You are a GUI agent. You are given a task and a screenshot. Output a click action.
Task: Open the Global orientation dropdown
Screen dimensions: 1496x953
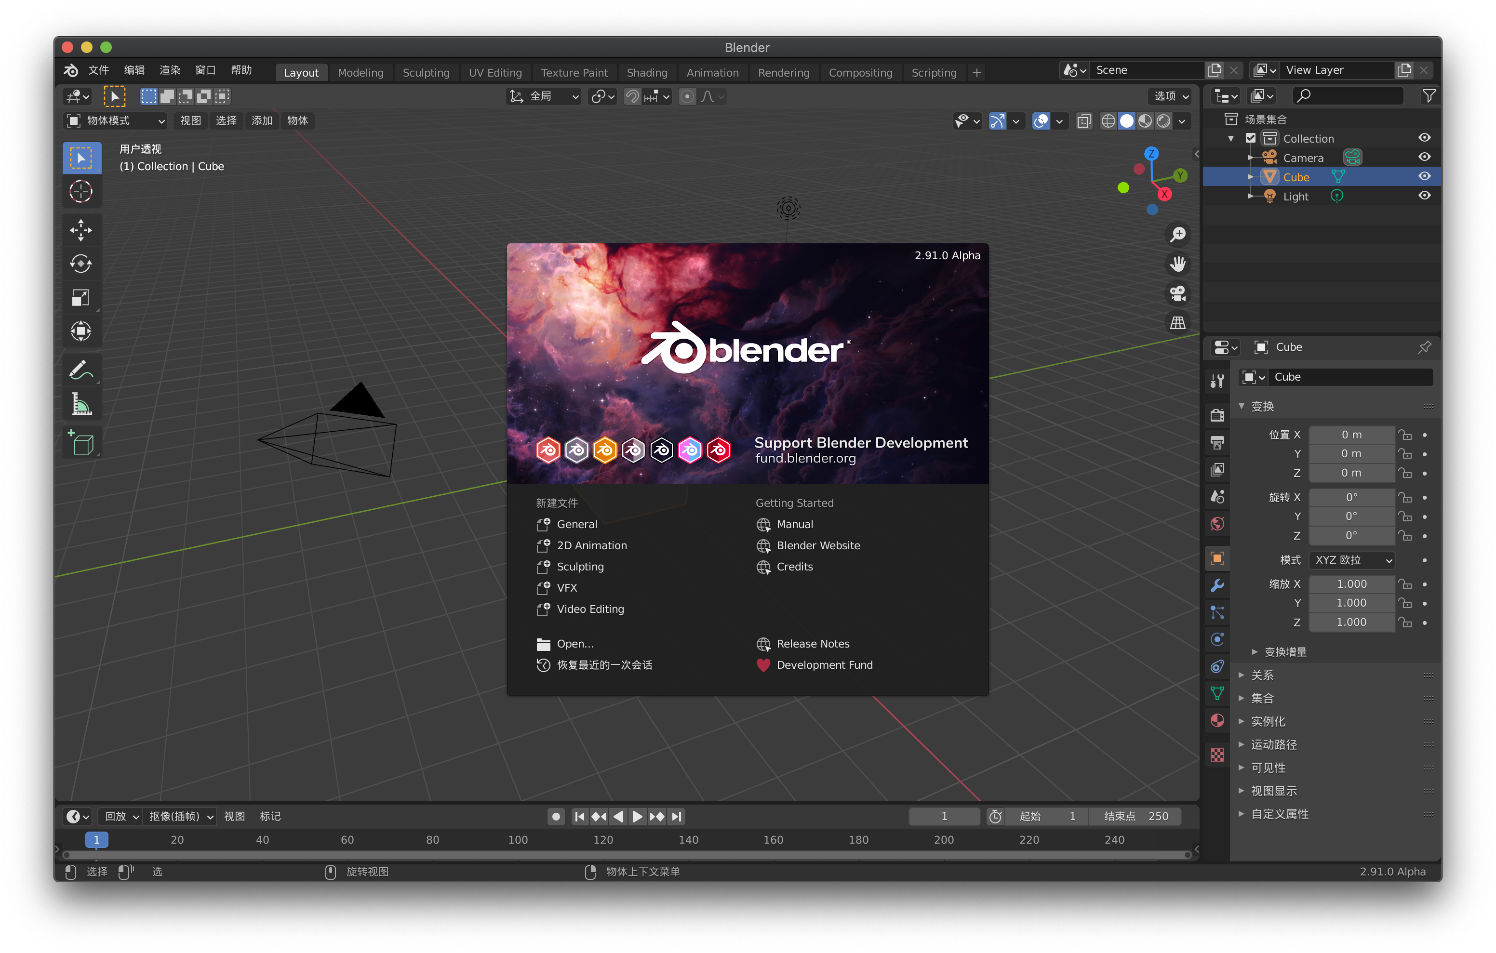click(x=544, y=96)
